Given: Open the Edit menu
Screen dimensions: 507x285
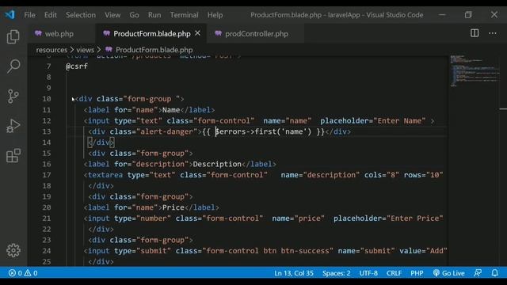Looking at the screenshot, I should (51, 15).
